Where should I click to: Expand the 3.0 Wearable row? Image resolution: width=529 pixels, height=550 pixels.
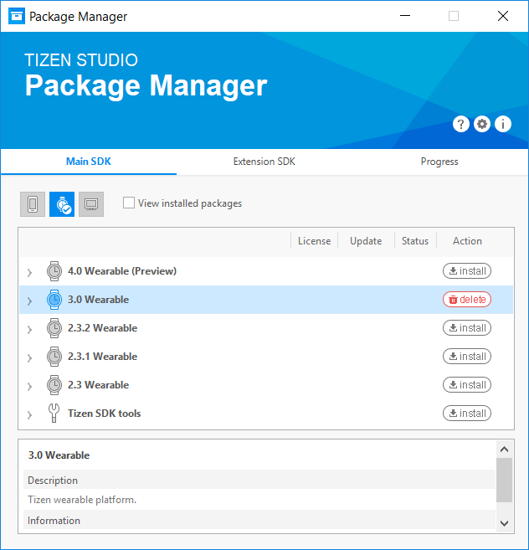[x=30, y=301]
